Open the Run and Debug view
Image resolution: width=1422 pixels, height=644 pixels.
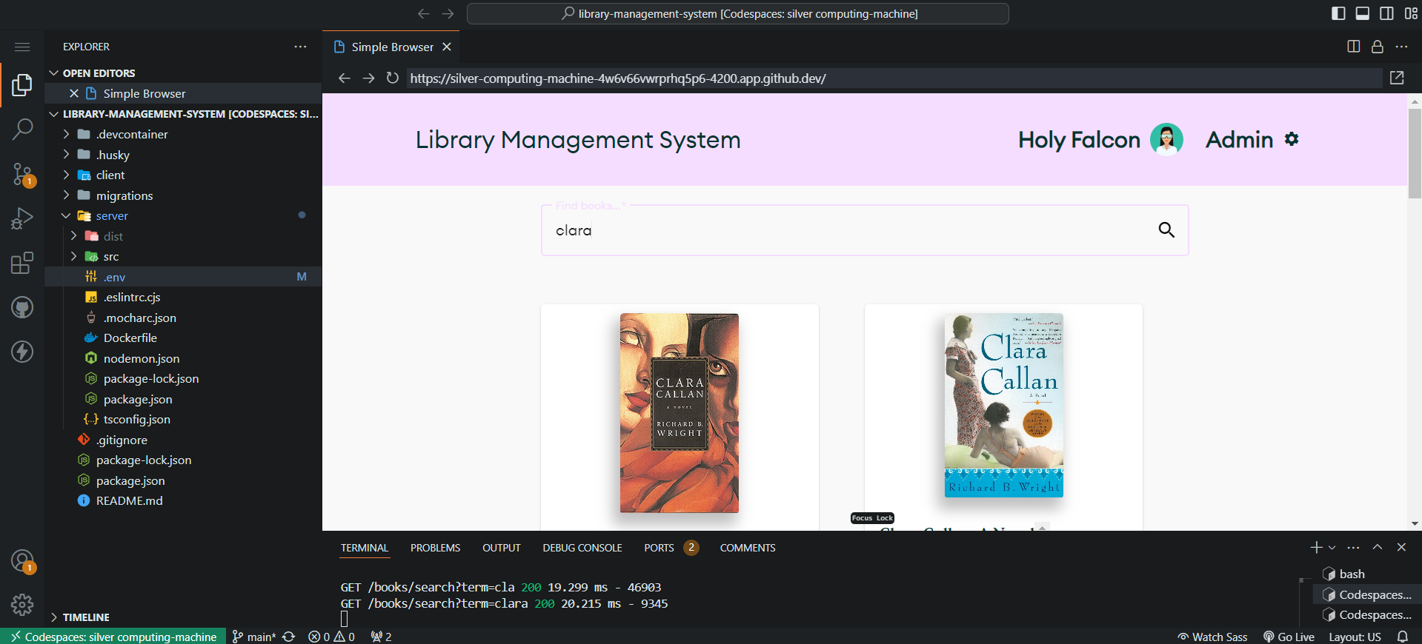coord(22,218)
